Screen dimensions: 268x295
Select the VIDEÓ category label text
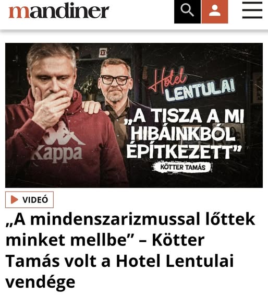tap(35, 200)
